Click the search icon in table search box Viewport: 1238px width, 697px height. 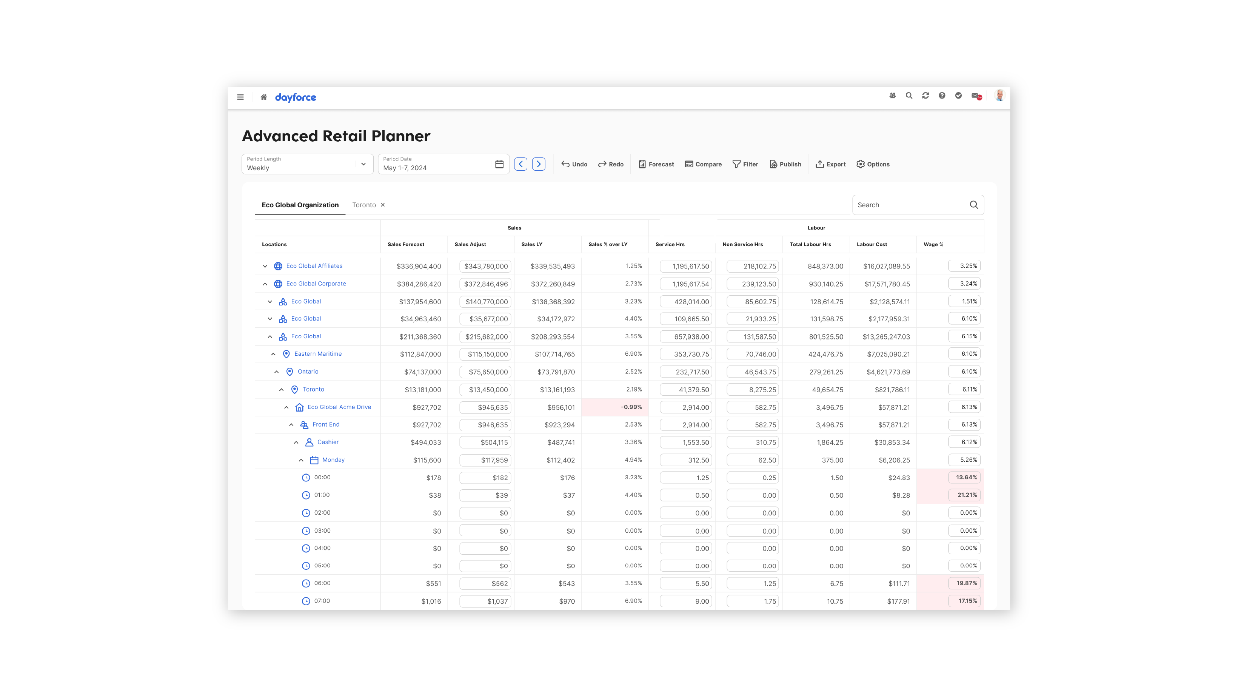point(974,205)
